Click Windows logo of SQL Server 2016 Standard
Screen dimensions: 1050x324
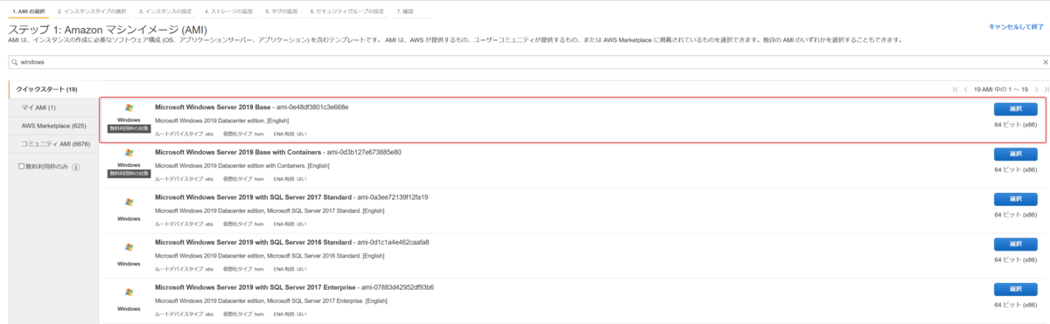(129, 247)
